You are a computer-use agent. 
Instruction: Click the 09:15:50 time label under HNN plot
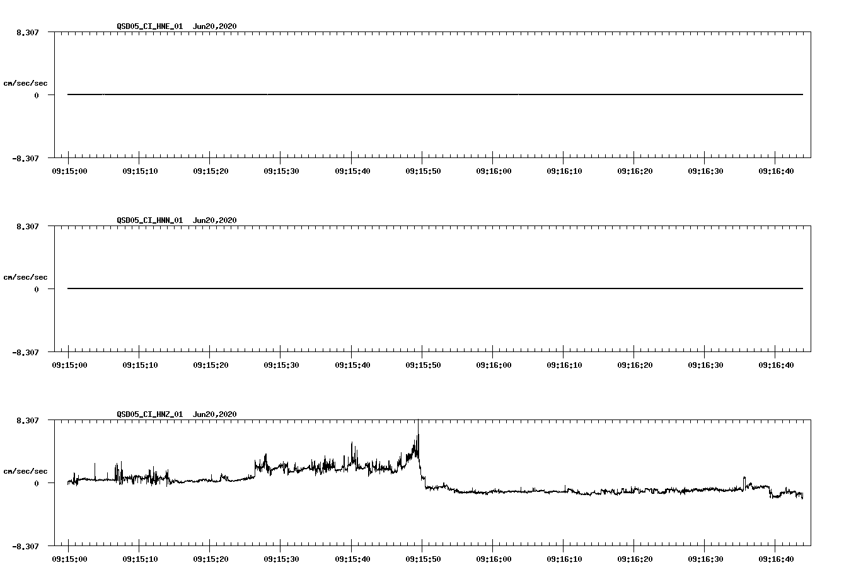pos(422,365)
